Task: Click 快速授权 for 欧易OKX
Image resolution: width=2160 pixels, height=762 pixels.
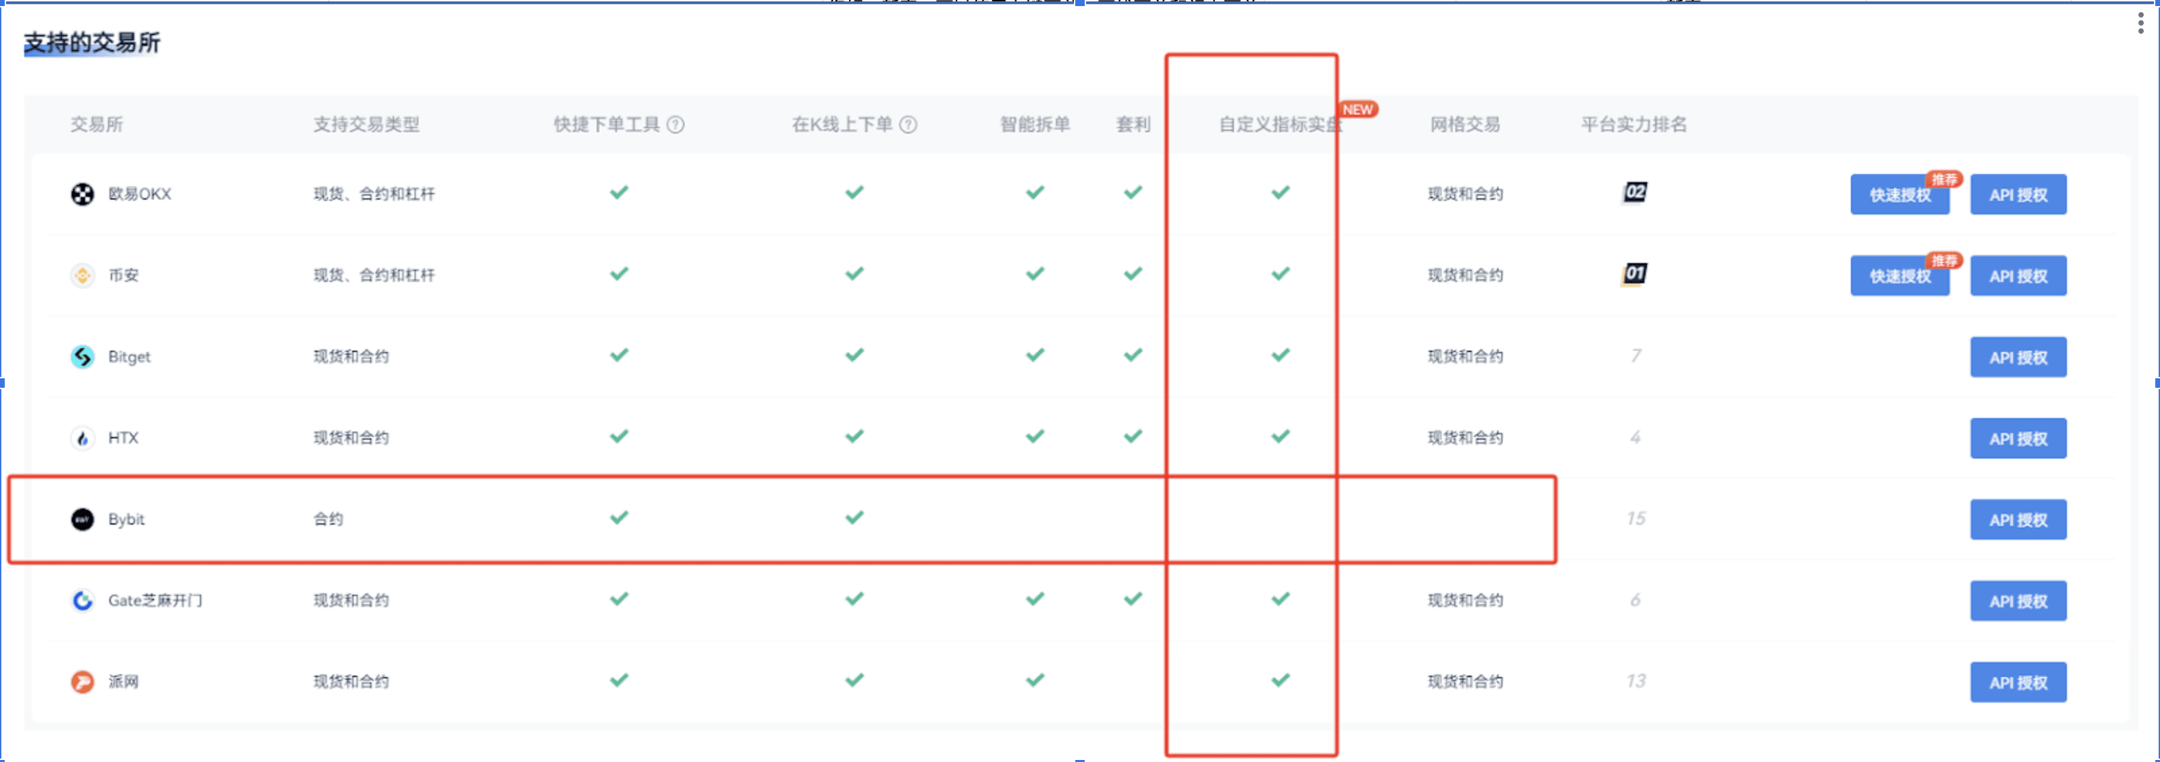Action: [1900, 195]
